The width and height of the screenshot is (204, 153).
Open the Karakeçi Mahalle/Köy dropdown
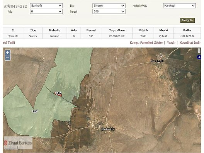[x=179, y=6]
